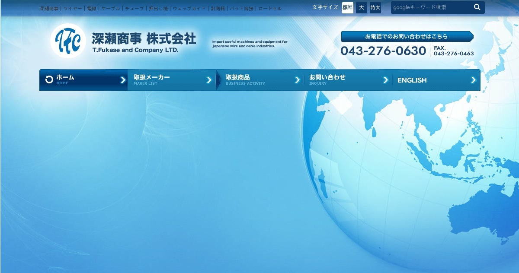Click the ケーブル top link
The image size is (519, 273).
tap(111, 9)
